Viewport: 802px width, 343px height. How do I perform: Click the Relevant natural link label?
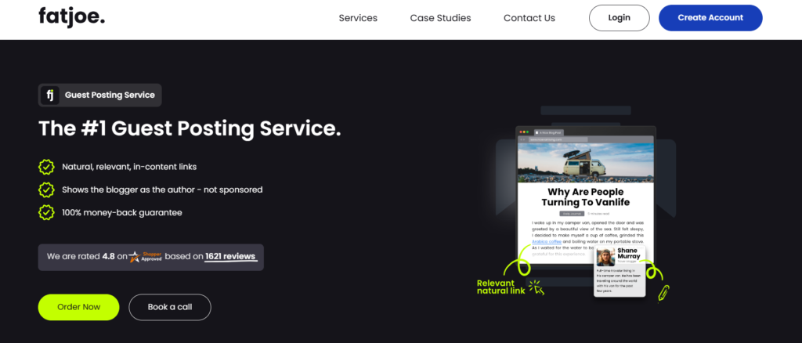(x=500, y=287)
